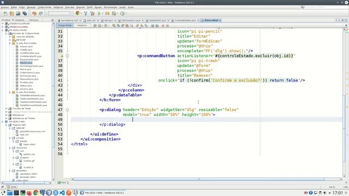The image size is (349, 196).
Task: Open the Ajuda menu
Action: click(131, 7)
